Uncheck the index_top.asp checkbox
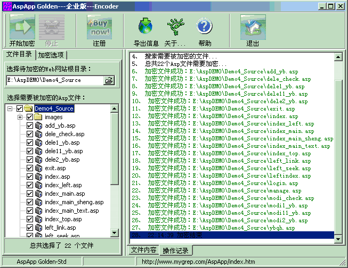Image resolution: width=348 pixels, height=268 pixels. point(30,219)
